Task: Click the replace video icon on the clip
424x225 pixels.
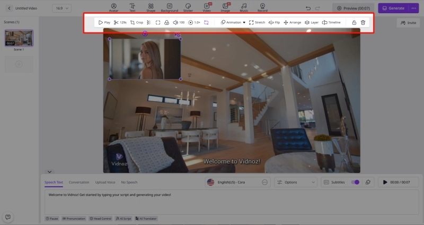Action: pyautogui.click(x=178, y=34)
